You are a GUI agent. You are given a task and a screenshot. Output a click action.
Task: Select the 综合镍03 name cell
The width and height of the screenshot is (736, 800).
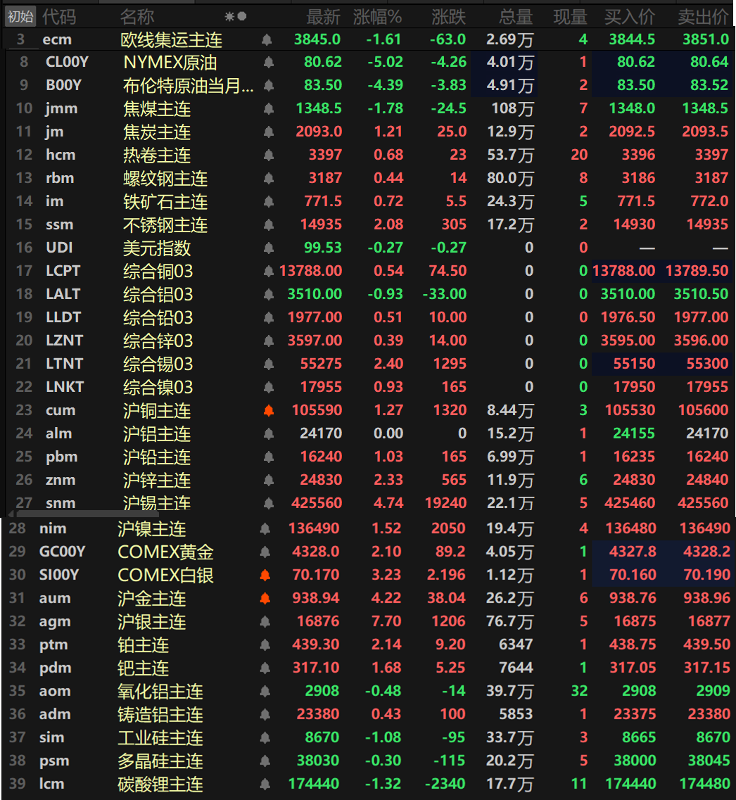[x=158, y=387]
